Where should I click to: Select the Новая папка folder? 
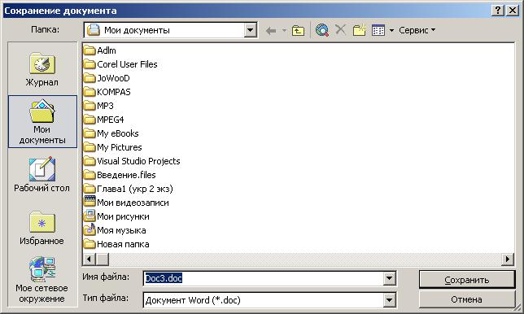pos(116,244)
